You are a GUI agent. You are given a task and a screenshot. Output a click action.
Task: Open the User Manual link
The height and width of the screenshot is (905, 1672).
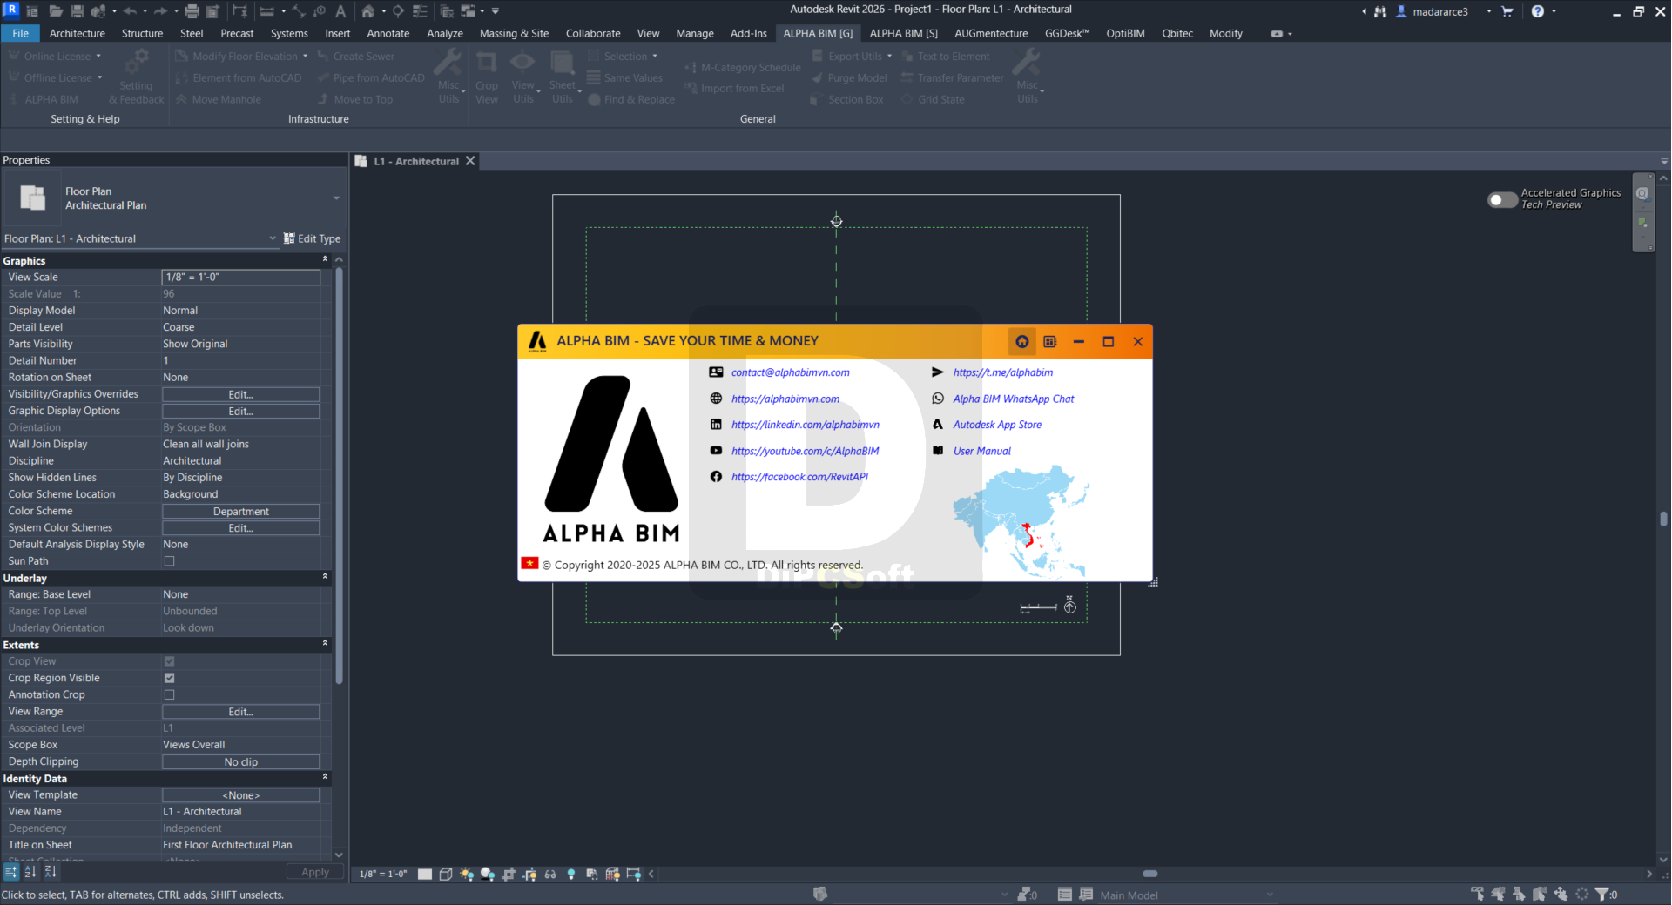click(981, 451)
